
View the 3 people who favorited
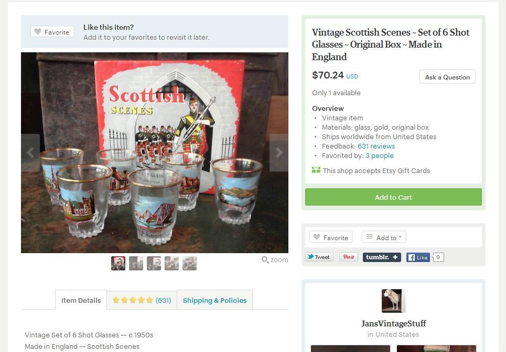pos(380,156)
